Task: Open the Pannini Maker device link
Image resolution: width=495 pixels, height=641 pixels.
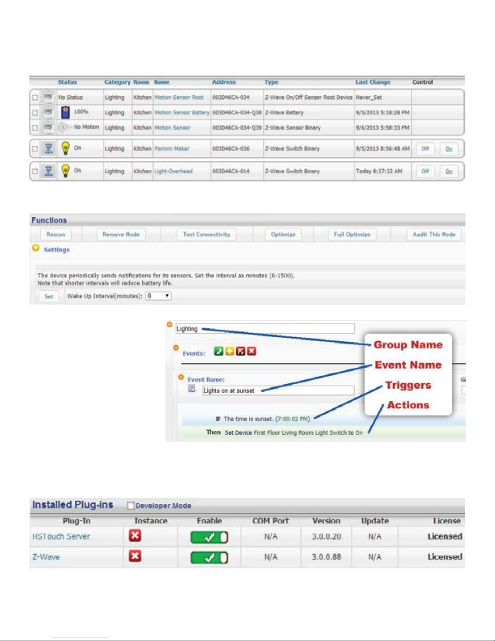Action: point(172,149)
